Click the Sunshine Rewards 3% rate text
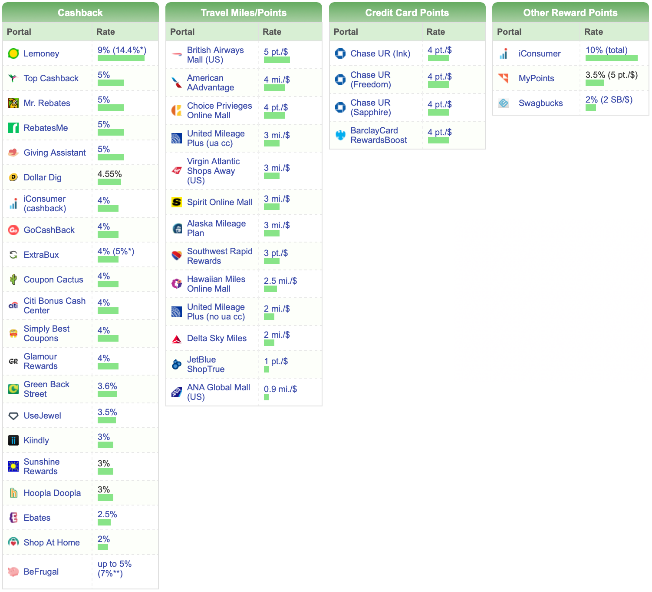 (x=104, y=463)
